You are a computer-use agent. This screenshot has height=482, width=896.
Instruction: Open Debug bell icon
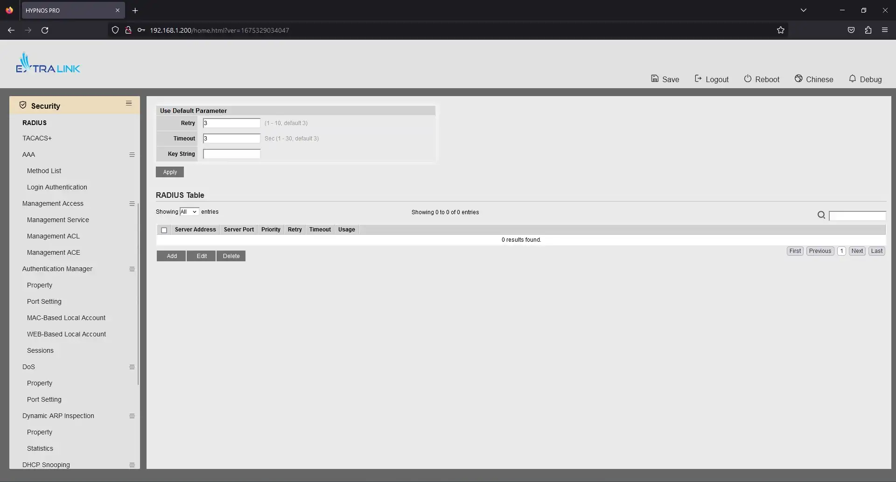(852, 79)
